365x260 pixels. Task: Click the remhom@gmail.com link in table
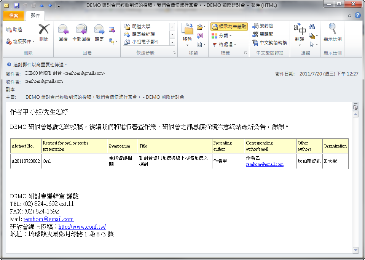pyautogui.click(x=265, y=164)
